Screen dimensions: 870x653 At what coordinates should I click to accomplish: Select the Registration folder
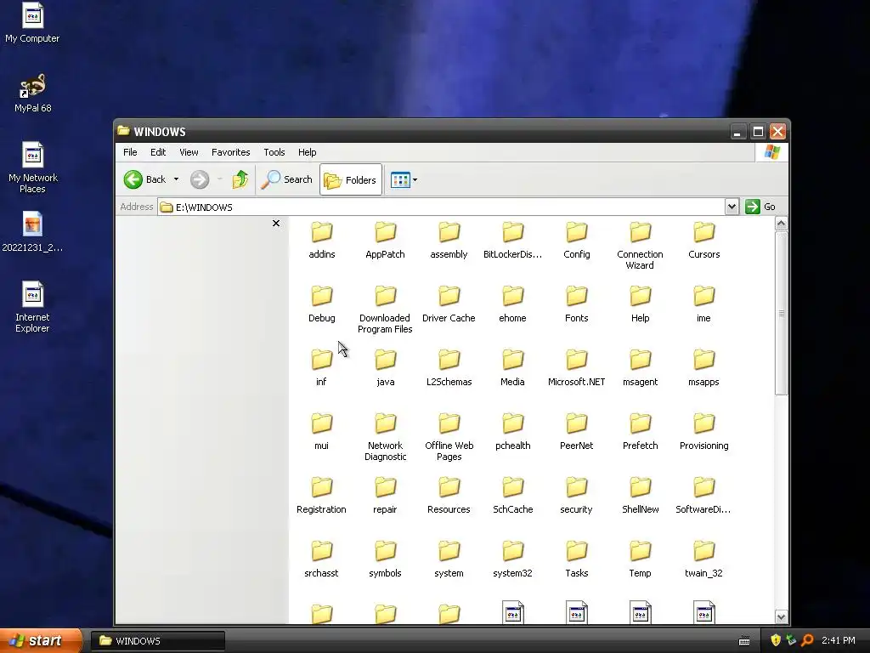pyautogui.click(x=322, y=496)
